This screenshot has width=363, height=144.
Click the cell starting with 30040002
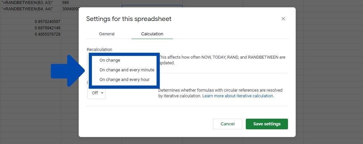(x=70, y=9)
